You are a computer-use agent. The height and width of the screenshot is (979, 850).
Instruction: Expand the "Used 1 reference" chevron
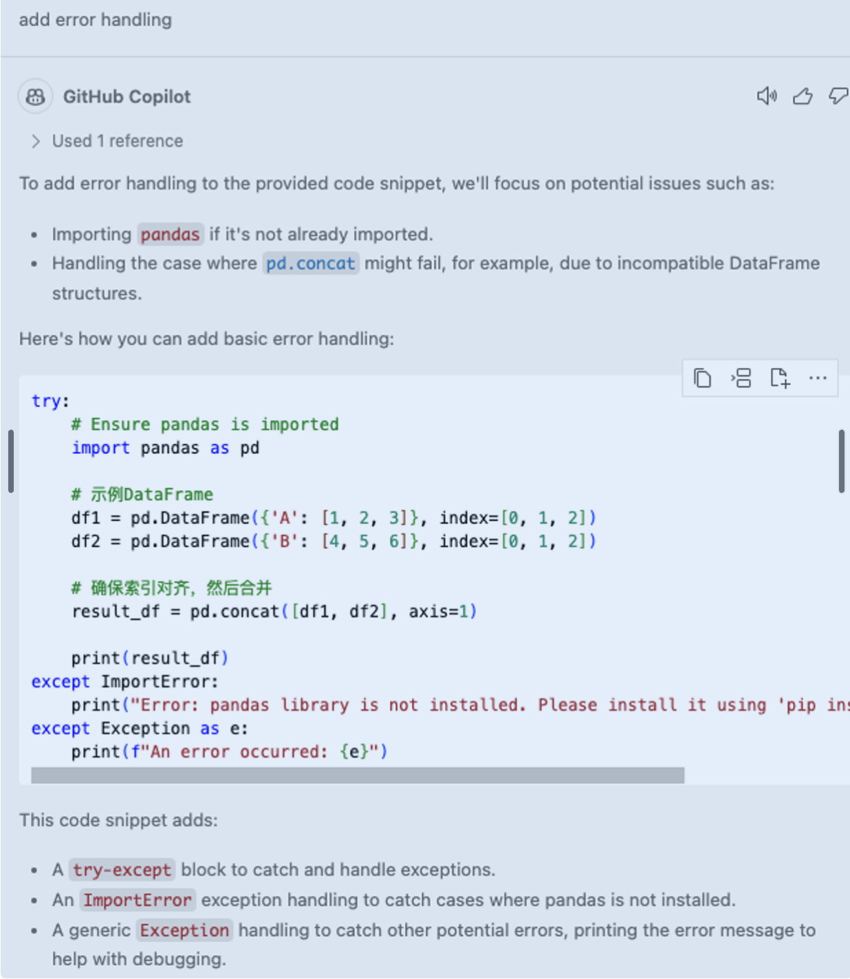coord(36,141)
